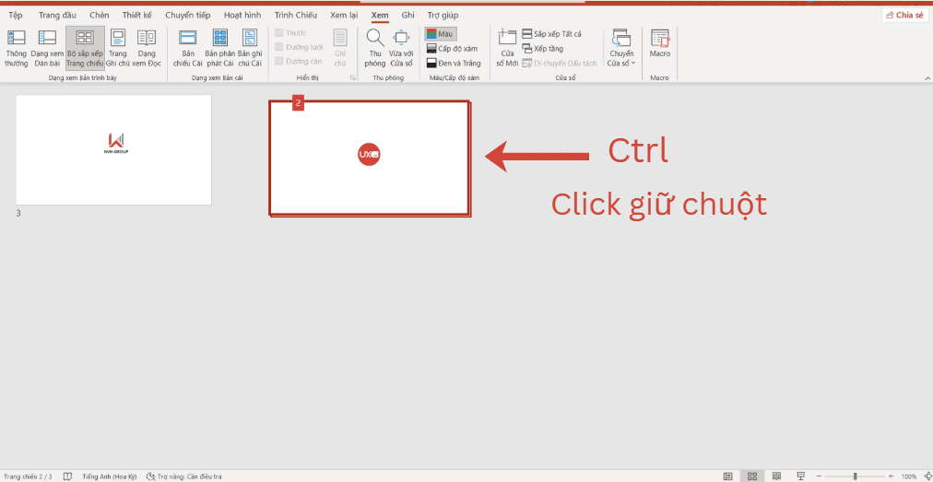Click slide sorter icon in status bar
Screen dimensions: 933x482
(x=752, y=476)
